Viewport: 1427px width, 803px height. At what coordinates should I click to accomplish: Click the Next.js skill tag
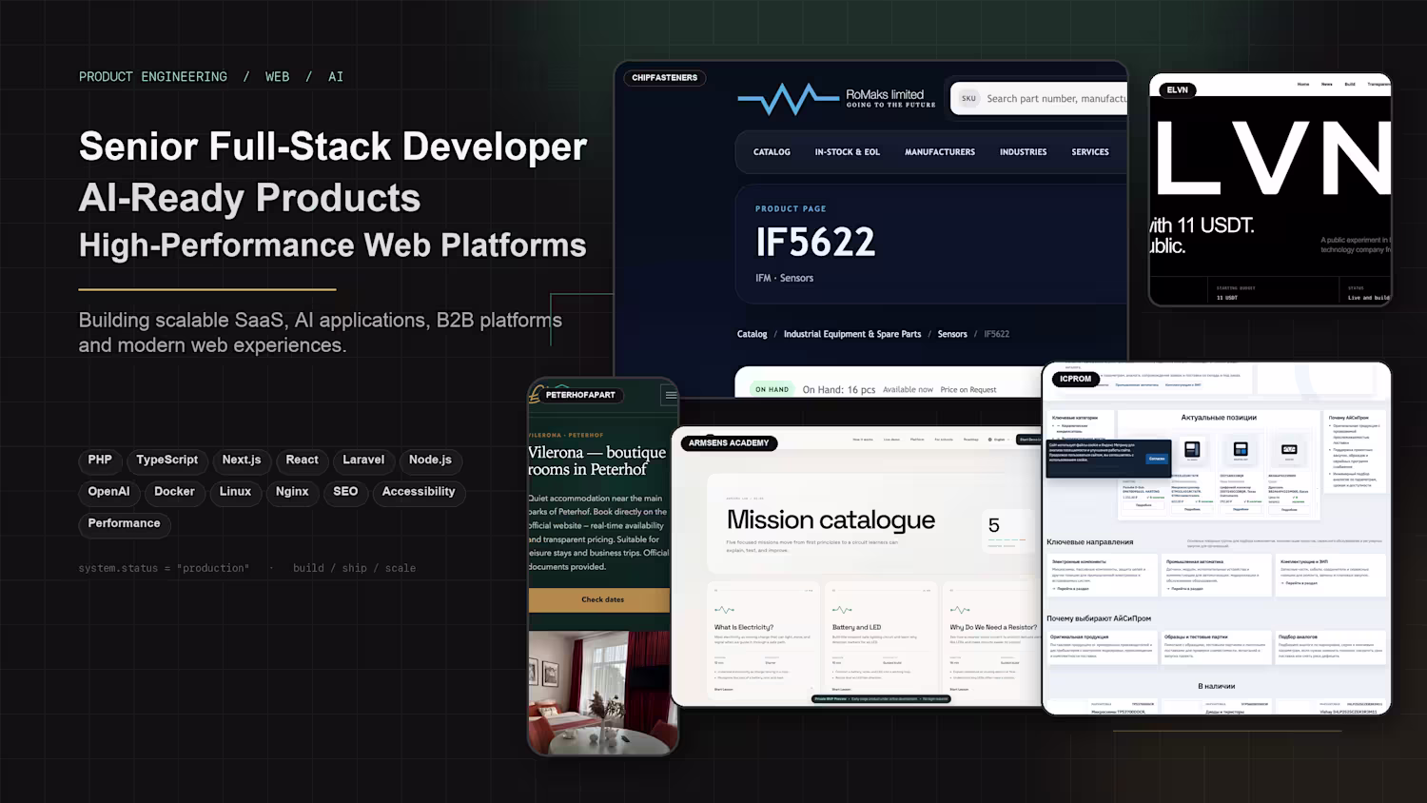pyautogui.click(x=242, y=460)
